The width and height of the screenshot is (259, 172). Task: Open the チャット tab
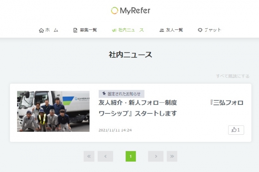point(209,30)
